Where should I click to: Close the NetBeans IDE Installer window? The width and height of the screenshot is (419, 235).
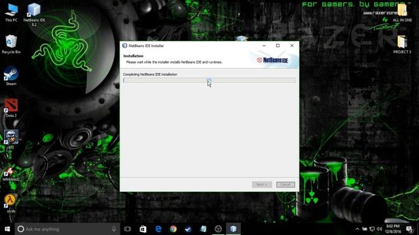click(292, 46)
